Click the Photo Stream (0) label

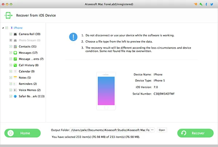pyautogui.click(x=30, y=40)
